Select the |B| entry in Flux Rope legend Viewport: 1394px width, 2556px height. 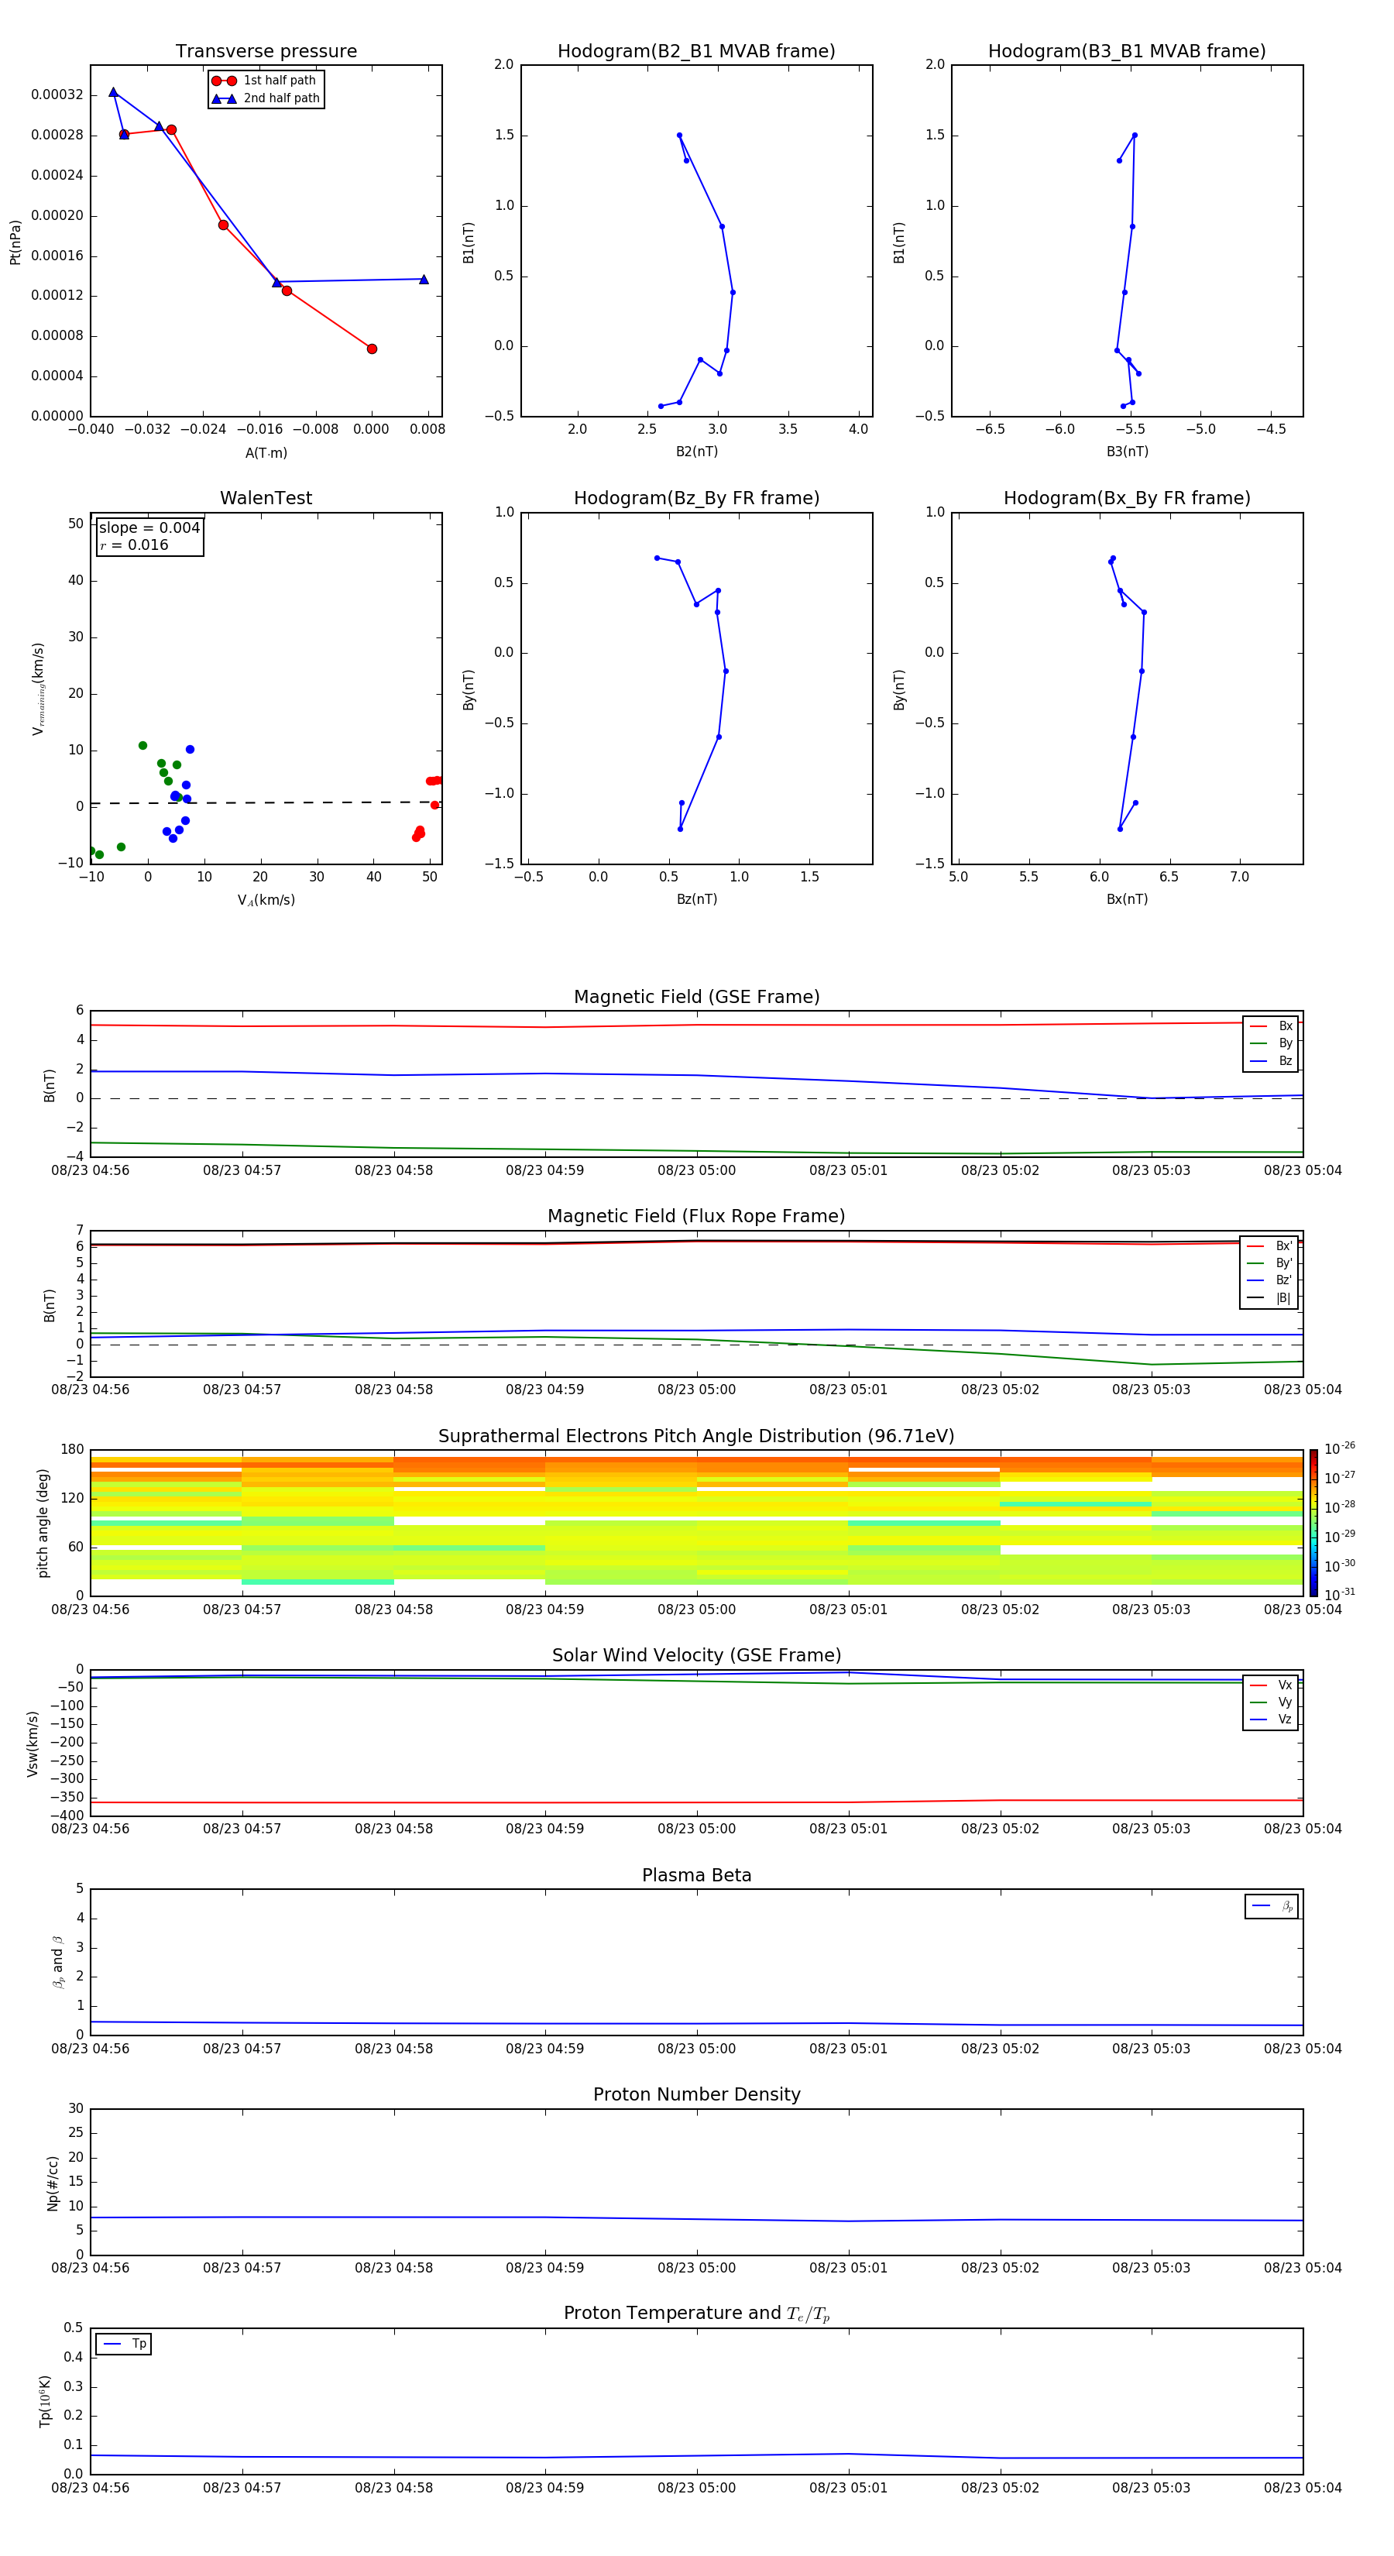click(x=1269, y=1298)
